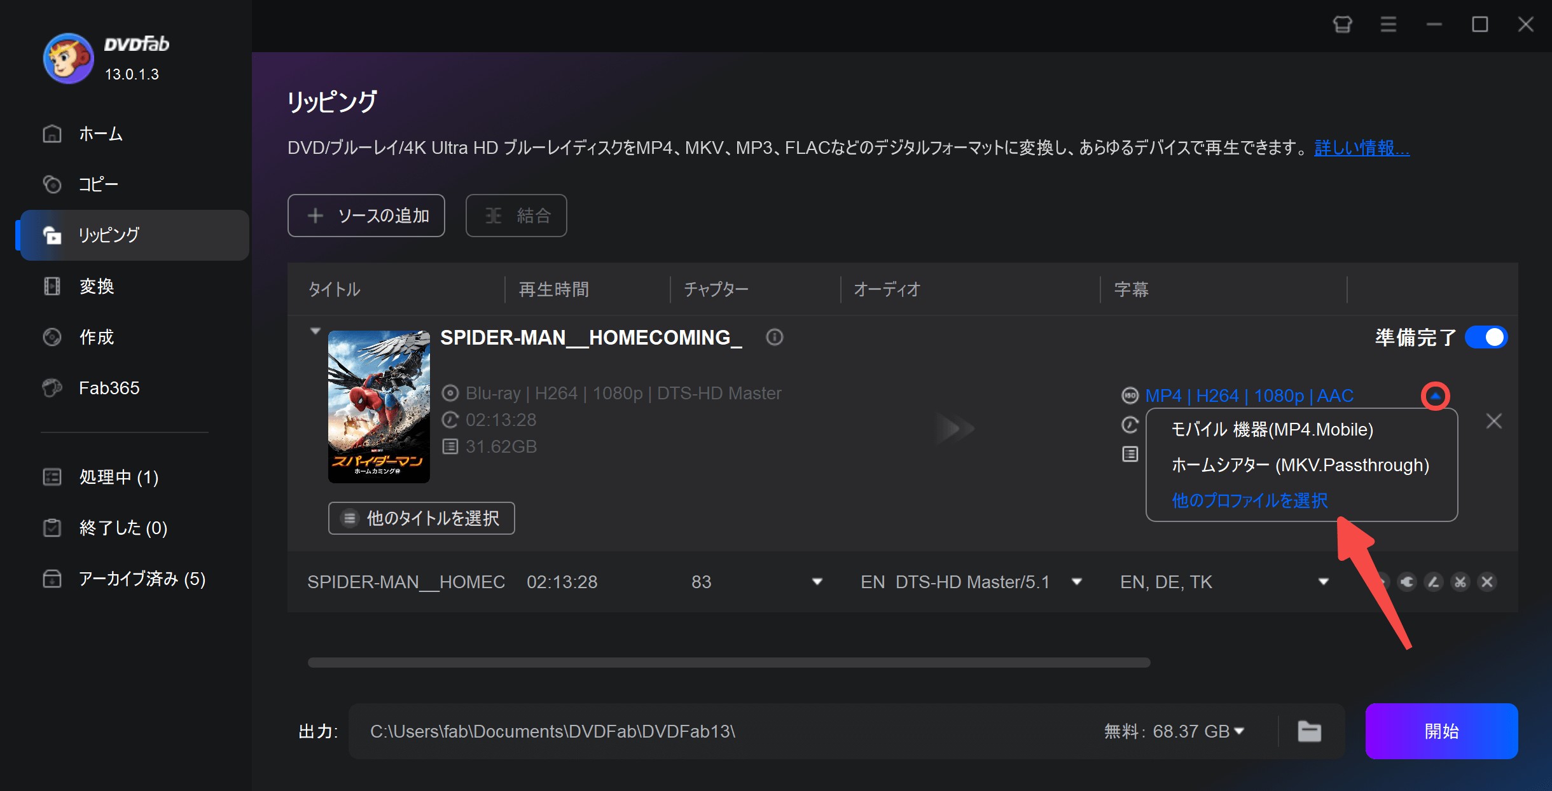Open the chapter 83 dropdown arrow

click(817, 582)
